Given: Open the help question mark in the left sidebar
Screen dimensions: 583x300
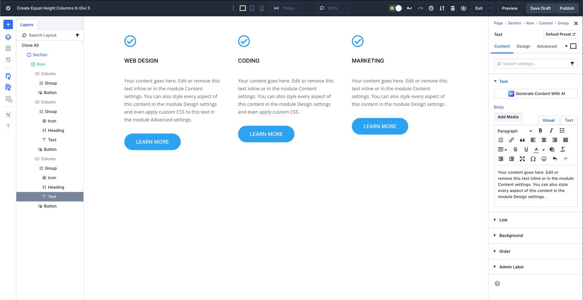Looking at the screenshot, I should coord(8,126).
